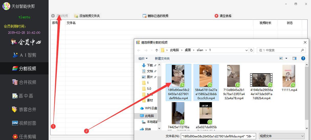Select video 584a67813e27ee15892a23bbb0cccfc9.mp4
This screenshot has width=311, height=140.
coord(206,82)
